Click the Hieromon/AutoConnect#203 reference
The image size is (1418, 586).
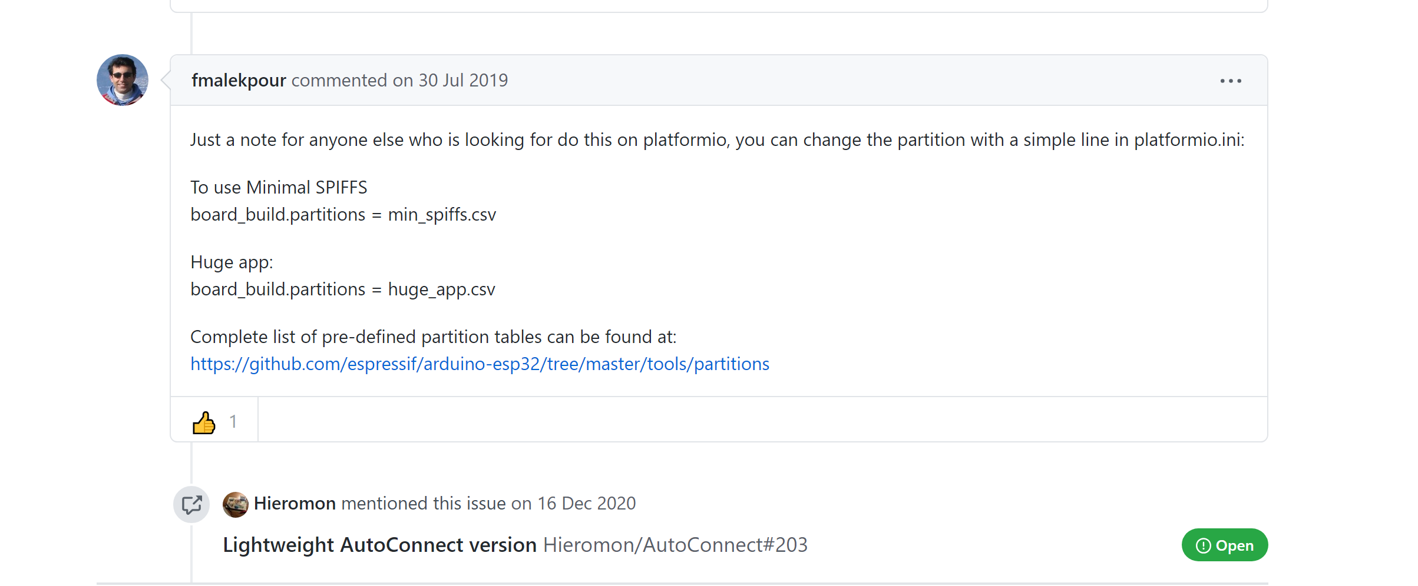click(675, 545)
